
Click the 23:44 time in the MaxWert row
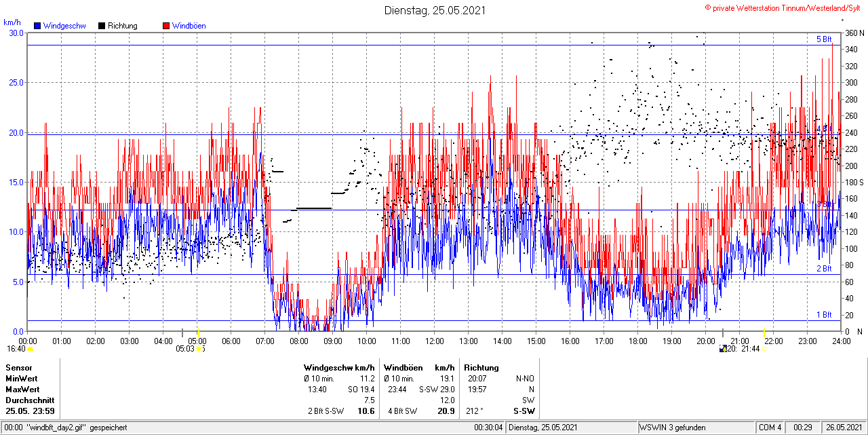tap(398, 389)
